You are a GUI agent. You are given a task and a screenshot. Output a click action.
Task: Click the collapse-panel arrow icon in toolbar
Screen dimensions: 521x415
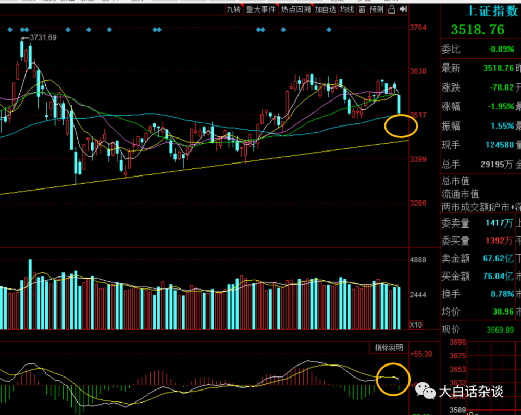(403, 9)
